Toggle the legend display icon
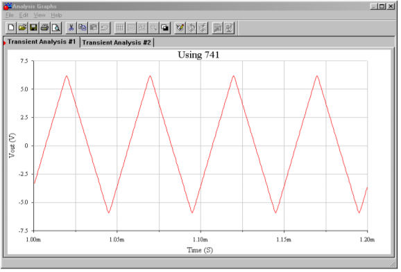 (131, 27)
